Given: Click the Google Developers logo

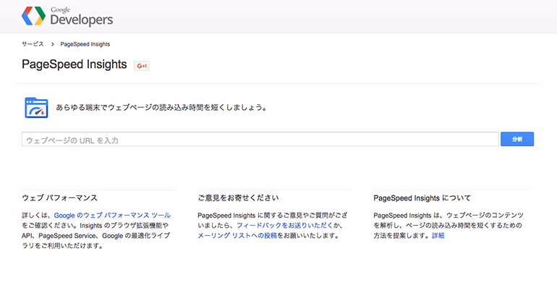Looking at the screenshot, I should point(67,17).
